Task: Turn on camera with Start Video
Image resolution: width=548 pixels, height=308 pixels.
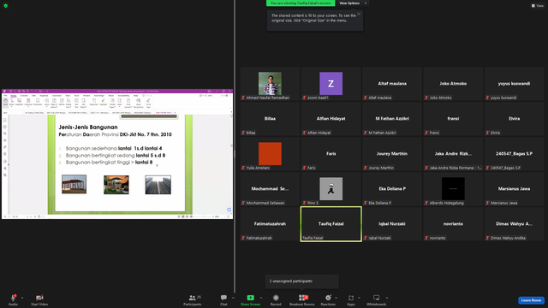Action: (39, 299)
